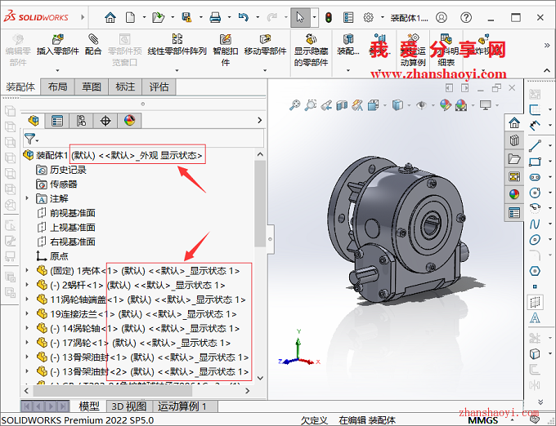Open View Orientation cube icon
Viewport: 556px width, 426px height.
coord(373,105)
